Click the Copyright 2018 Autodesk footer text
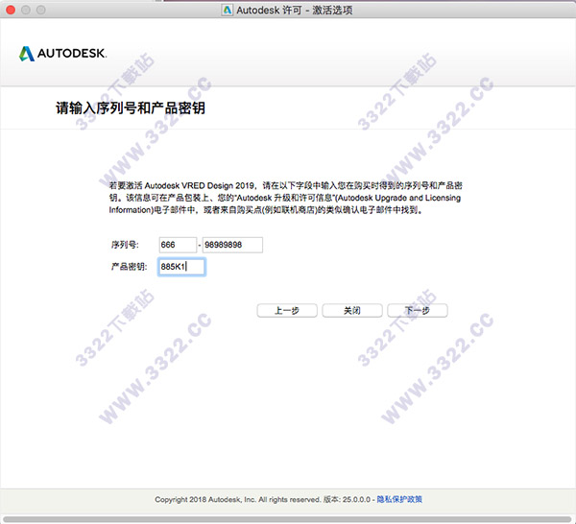This screenshot has width=576, height=524. [x=238, y=499]
